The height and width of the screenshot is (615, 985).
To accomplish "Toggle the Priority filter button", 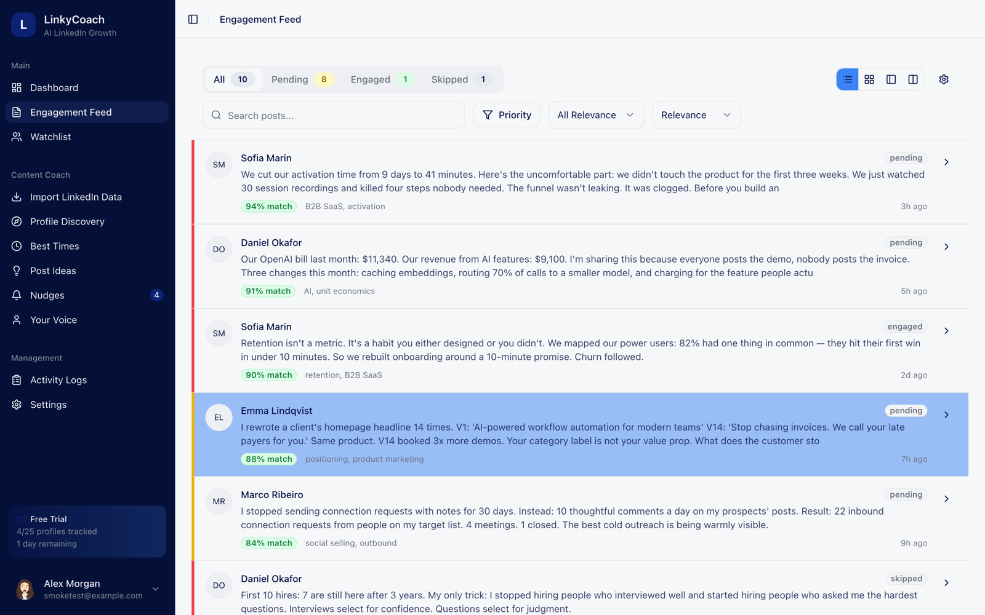I will [507, 115].
